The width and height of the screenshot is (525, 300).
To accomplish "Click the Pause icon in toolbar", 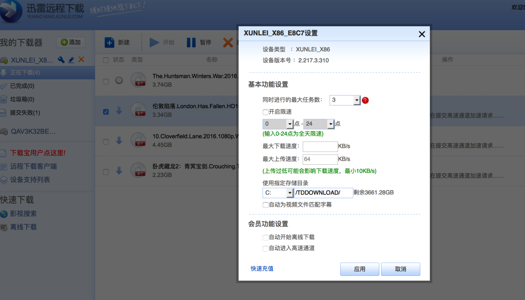I will pyautogui.click(x=191, y=42).
